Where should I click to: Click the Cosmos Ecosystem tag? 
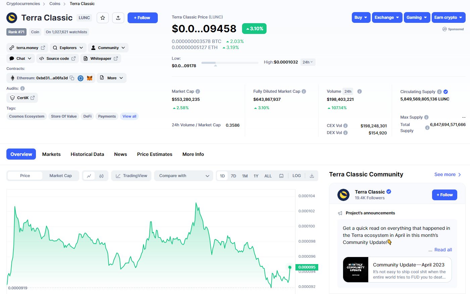coord(27,116)
